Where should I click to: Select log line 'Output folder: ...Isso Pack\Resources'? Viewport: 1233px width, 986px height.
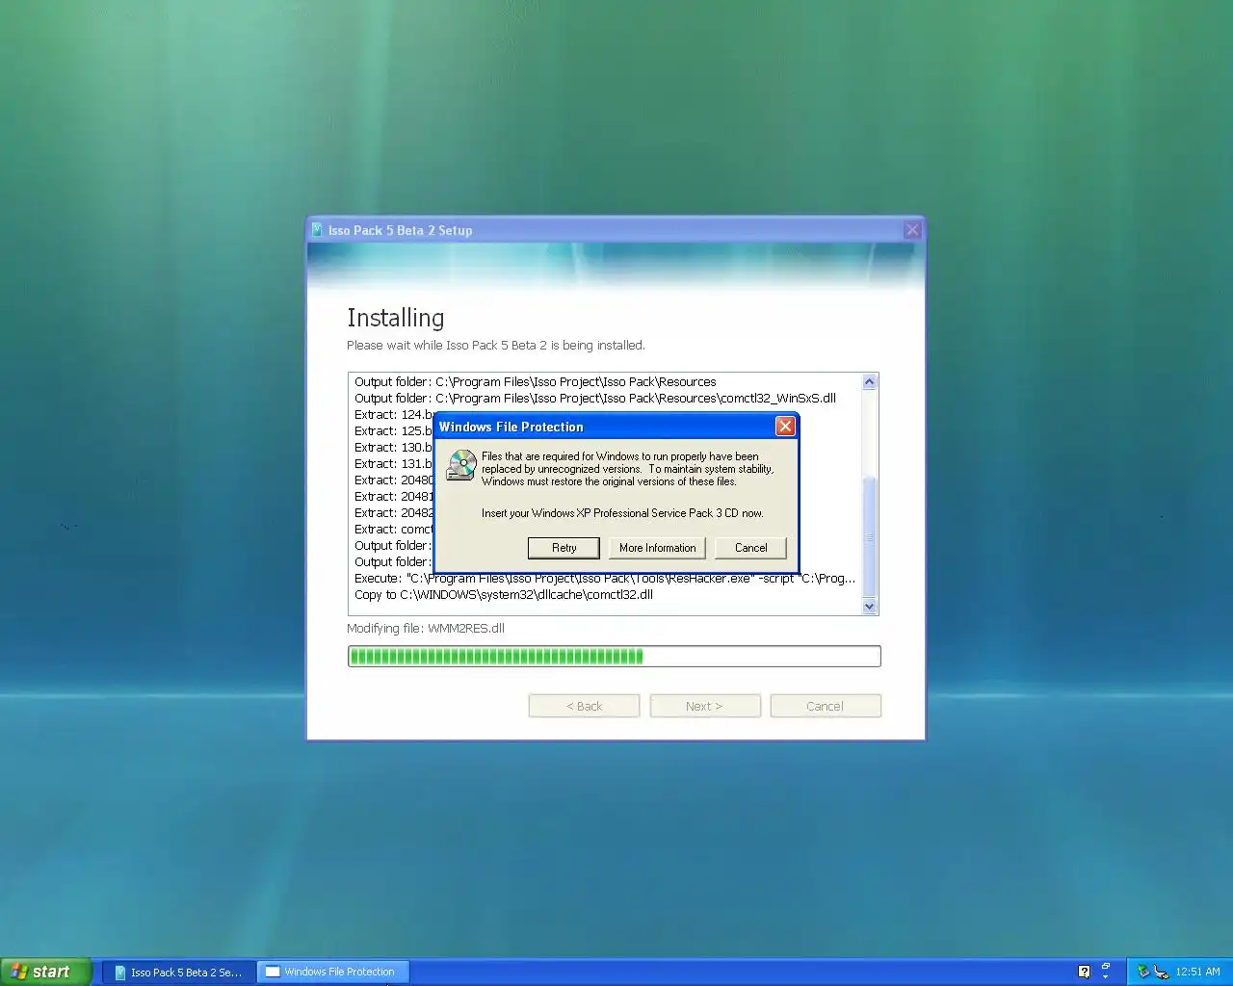coord(536,382)
